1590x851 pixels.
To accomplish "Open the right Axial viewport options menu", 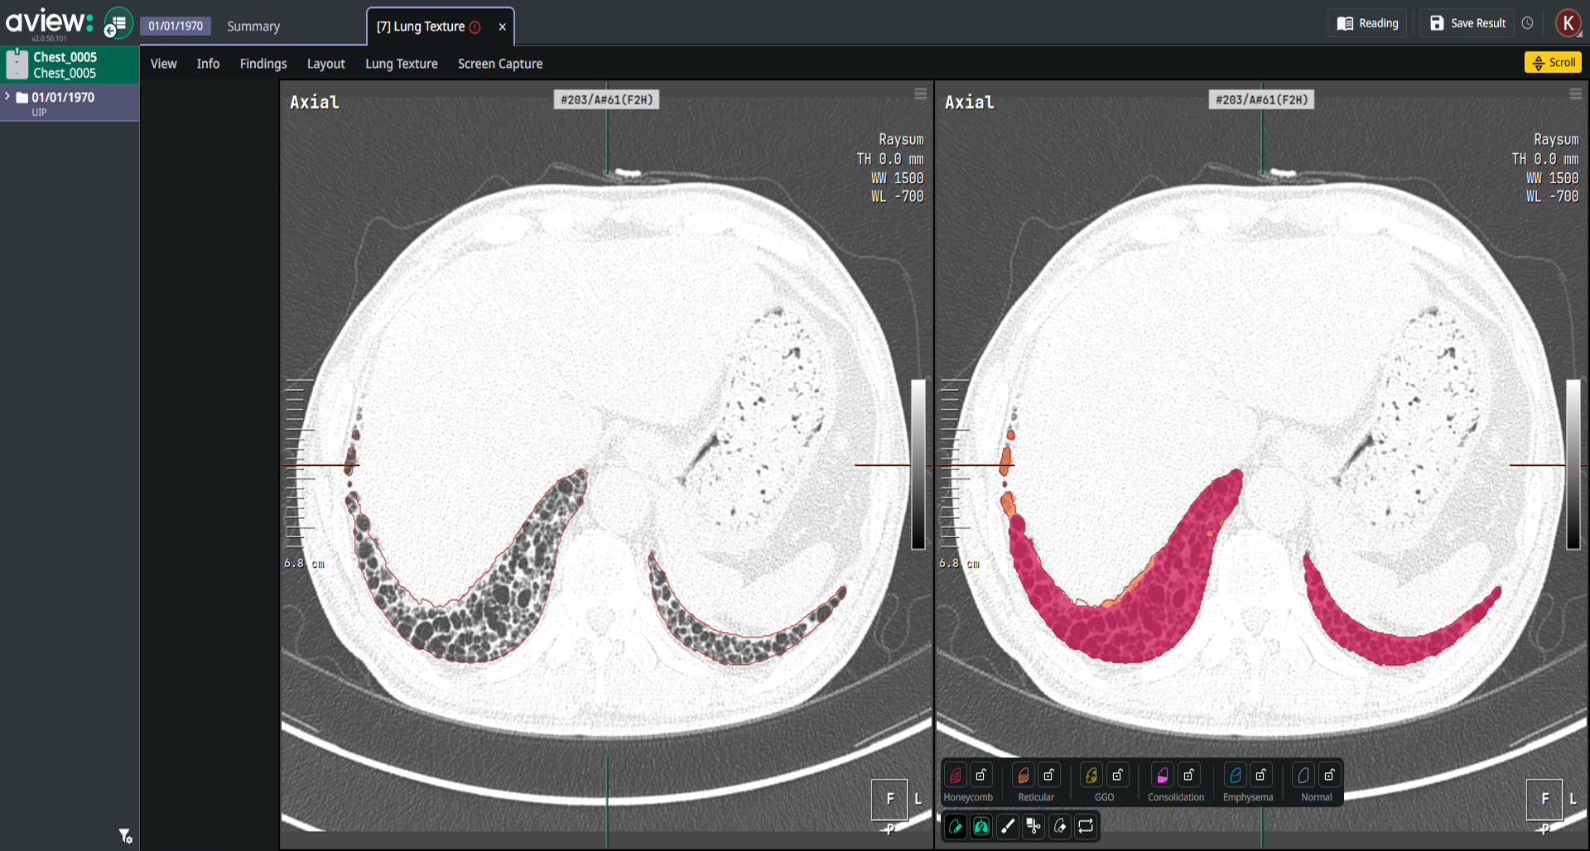I will (x=1575, y=94).
